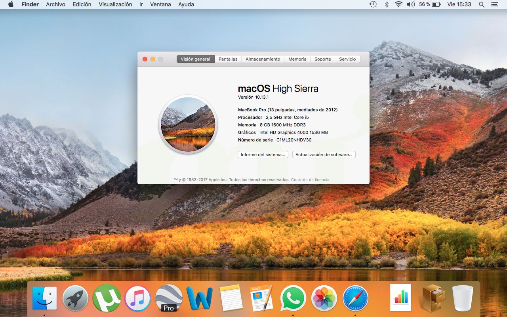The image size is (507, 317).
Task: Launch Google Earth Pro from Dock
Action: pos(169,298)
